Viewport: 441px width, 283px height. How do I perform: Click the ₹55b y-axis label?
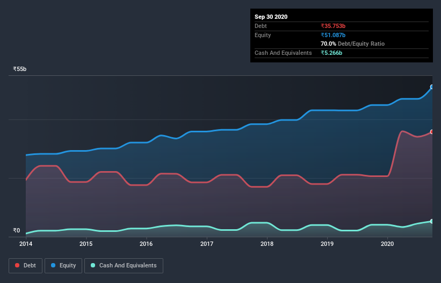pyautogui.click(x=20, y=69)
